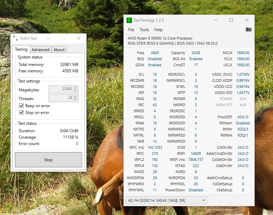Image resolution: width=273 pixels, height=215 pixels.
Task: Increase the Threads value with up arrow
Action: click(x=75, y=96)
